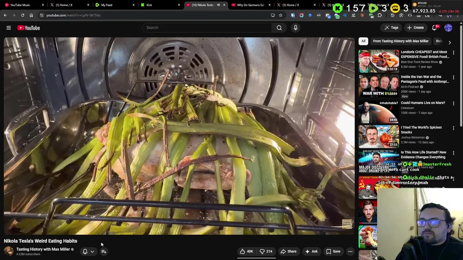463x260 pixels.
Task: Open the Ask AI button
Action: point(311,251)
